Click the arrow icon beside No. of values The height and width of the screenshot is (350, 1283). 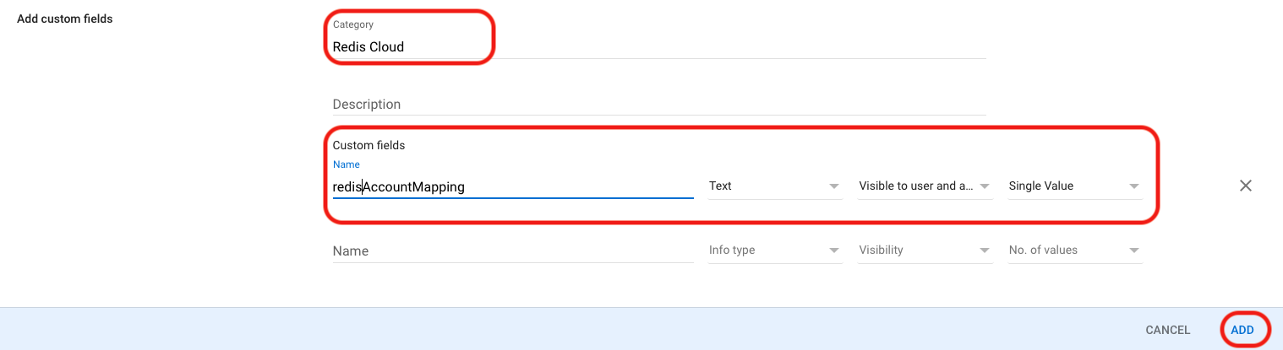click(x=1134, y=250)
